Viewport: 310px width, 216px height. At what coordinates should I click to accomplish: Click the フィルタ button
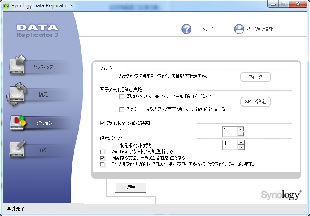click(x=256, y=77)
